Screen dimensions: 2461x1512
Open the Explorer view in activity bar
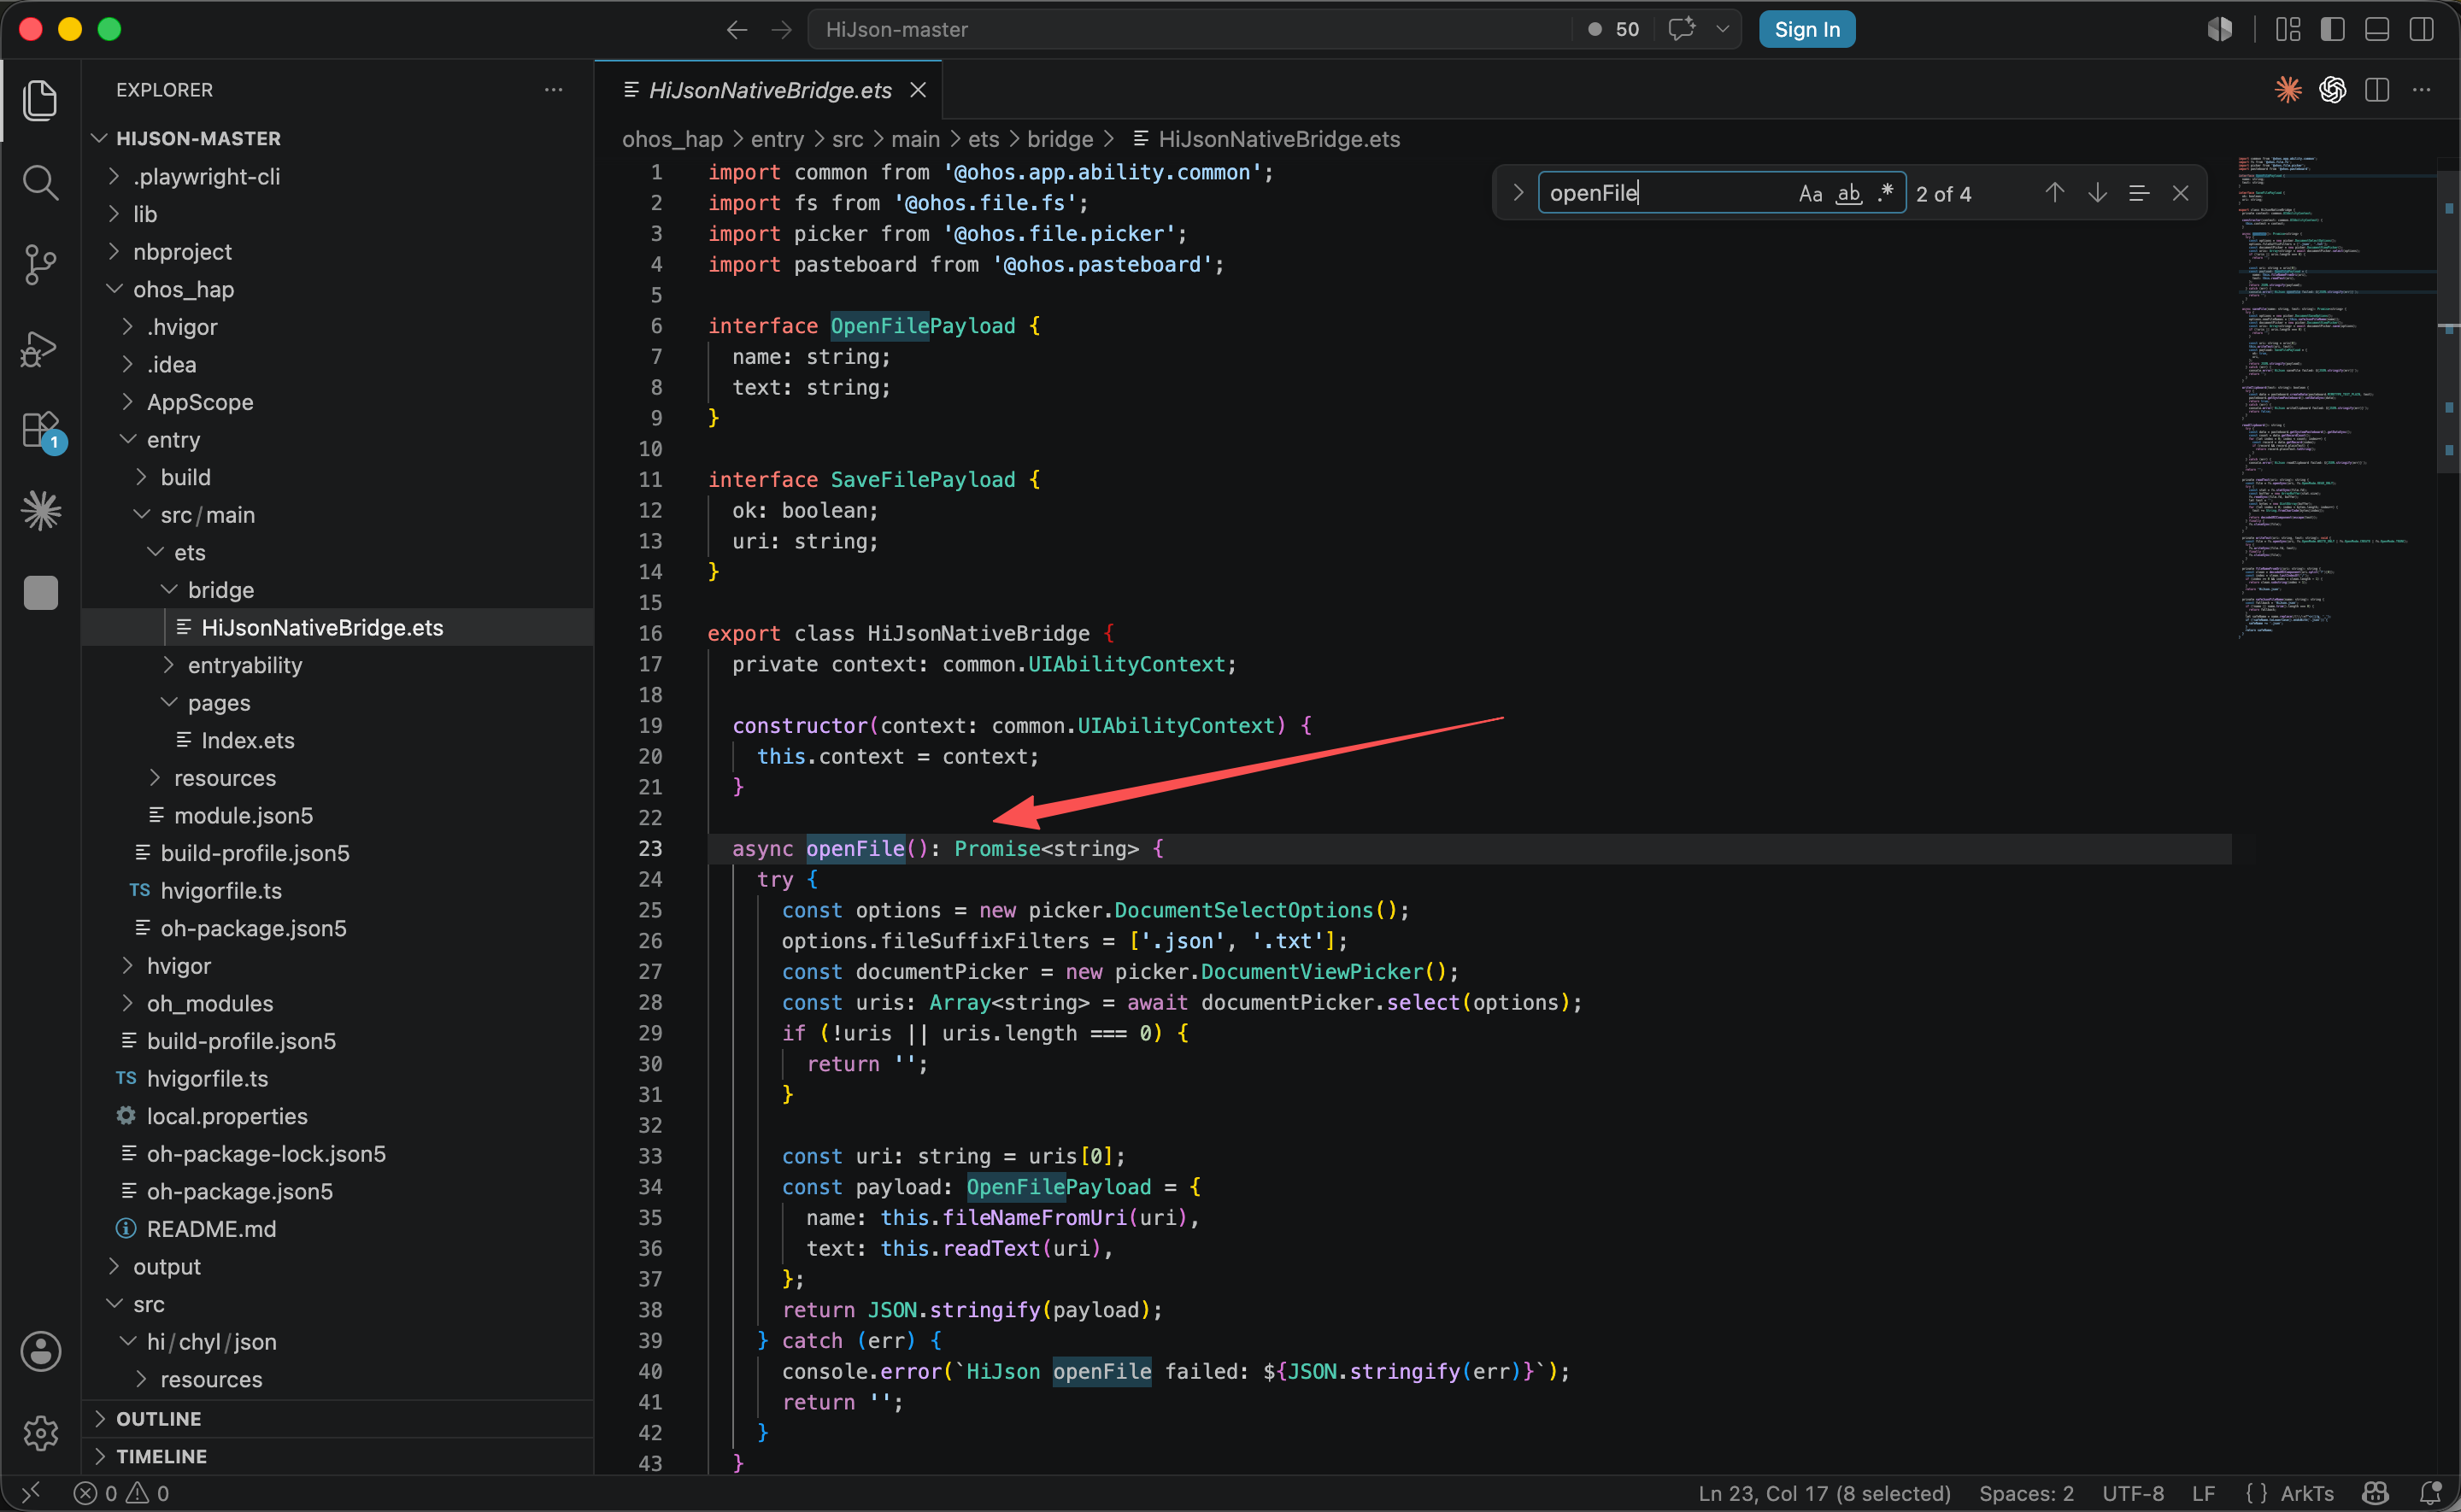coord(40,100)
